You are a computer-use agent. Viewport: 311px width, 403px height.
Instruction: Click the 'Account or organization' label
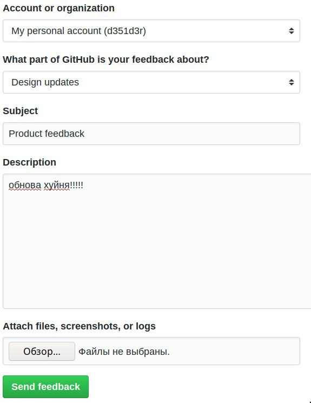(58, 8)
